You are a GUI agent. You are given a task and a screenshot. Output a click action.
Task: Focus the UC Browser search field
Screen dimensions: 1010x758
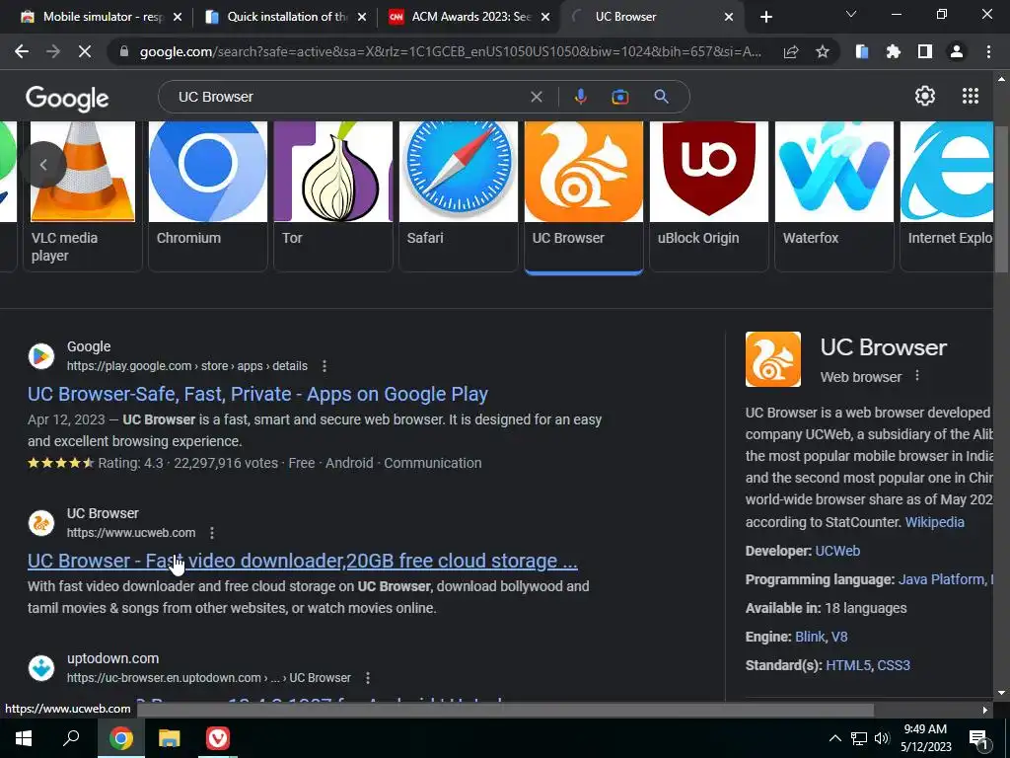(x=348, y=97)
